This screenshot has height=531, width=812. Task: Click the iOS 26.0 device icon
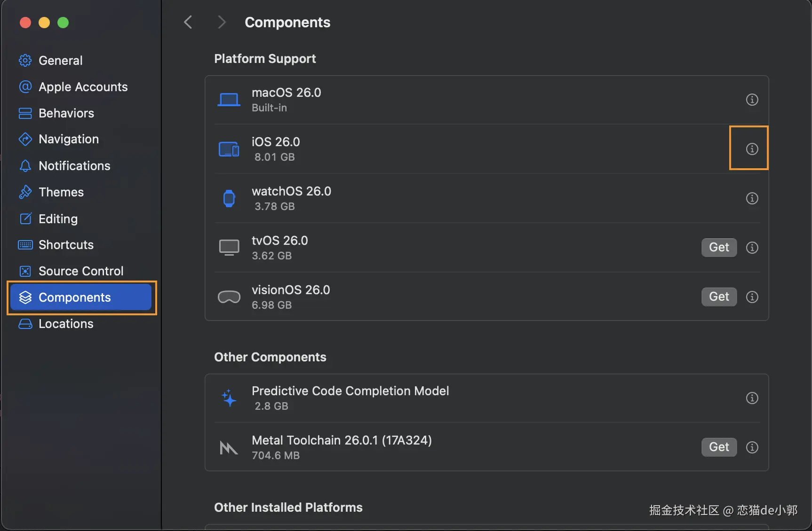229,149
